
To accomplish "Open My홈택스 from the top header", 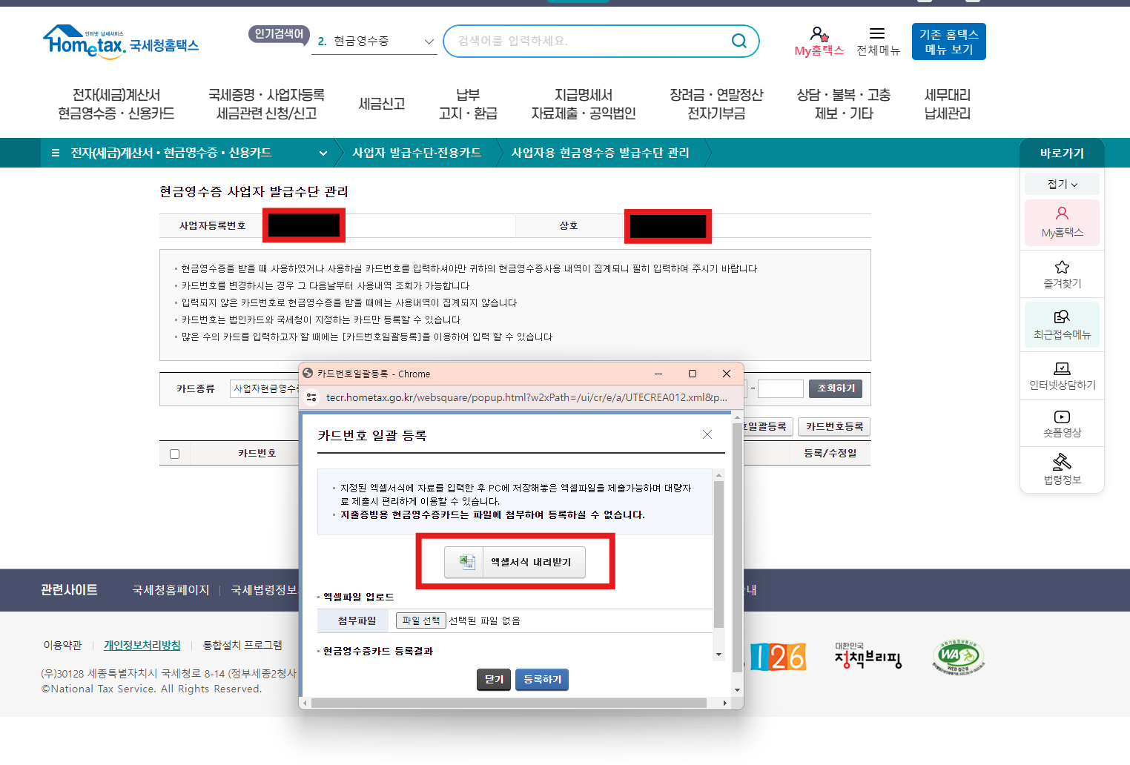I will (x=819, y=41).
